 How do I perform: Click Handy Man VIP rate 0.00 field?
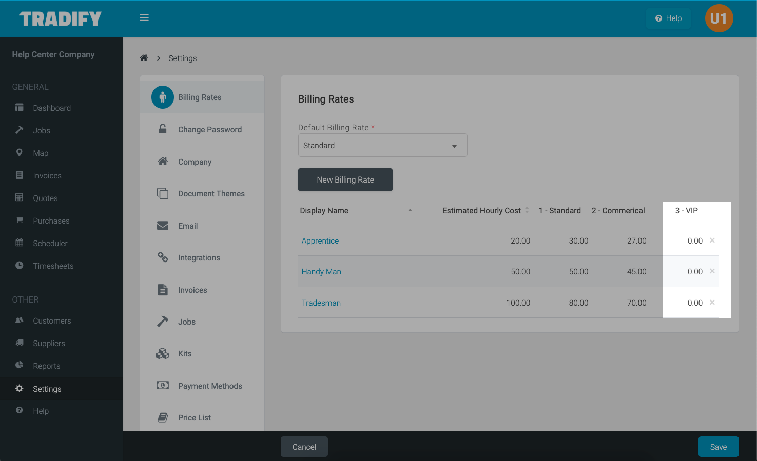[695, 271]
